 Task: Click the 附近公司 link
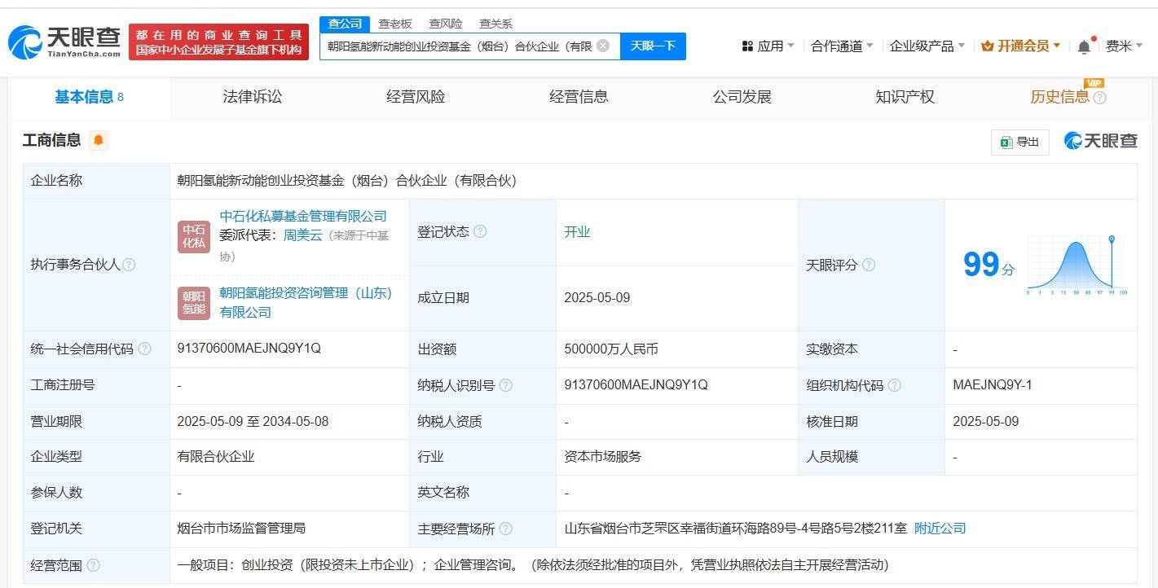pos(940,529)
